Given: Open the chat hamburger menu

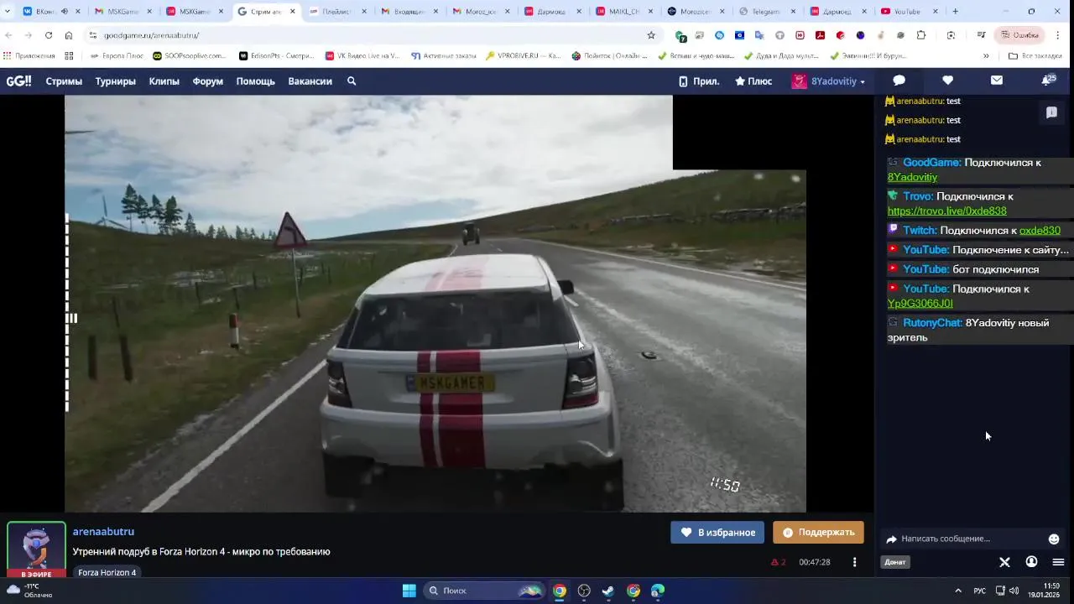Looking at the screenshot, I should tap(1058, 562).
